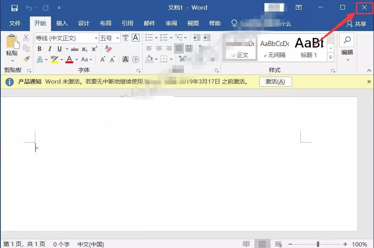Toggle Underline formatting

pos(60,49)
